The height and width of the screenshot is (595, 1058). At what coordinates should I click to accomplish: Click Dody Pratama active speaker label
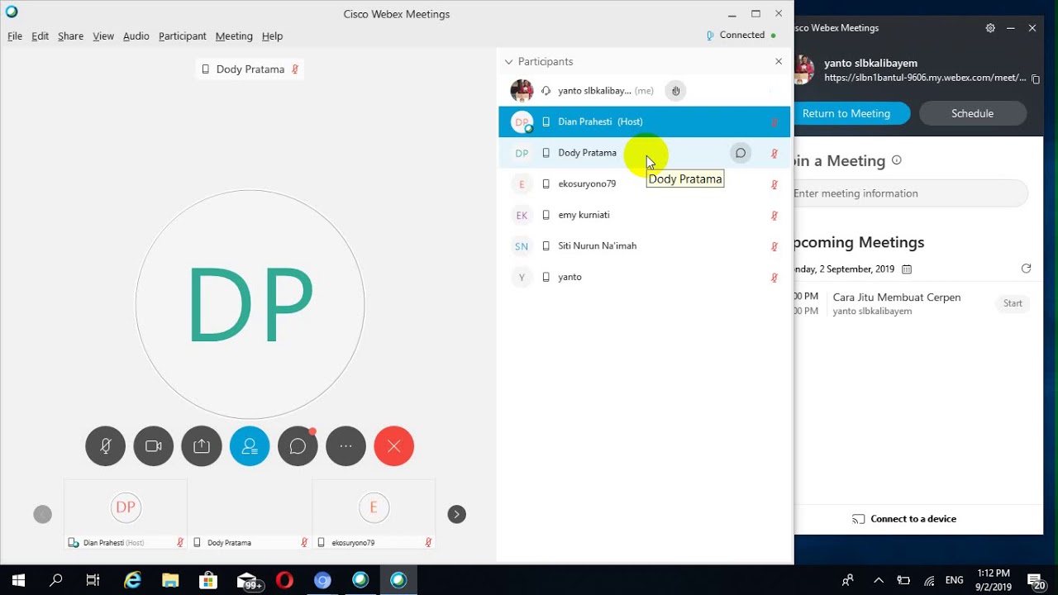250,69
